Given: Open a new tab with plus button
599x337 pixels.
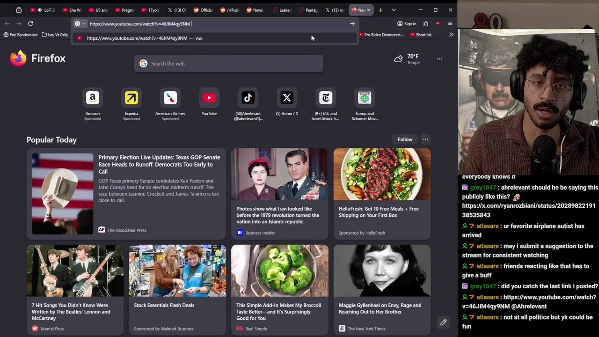Looking at the screenshot, I should [x=380, y=10].
